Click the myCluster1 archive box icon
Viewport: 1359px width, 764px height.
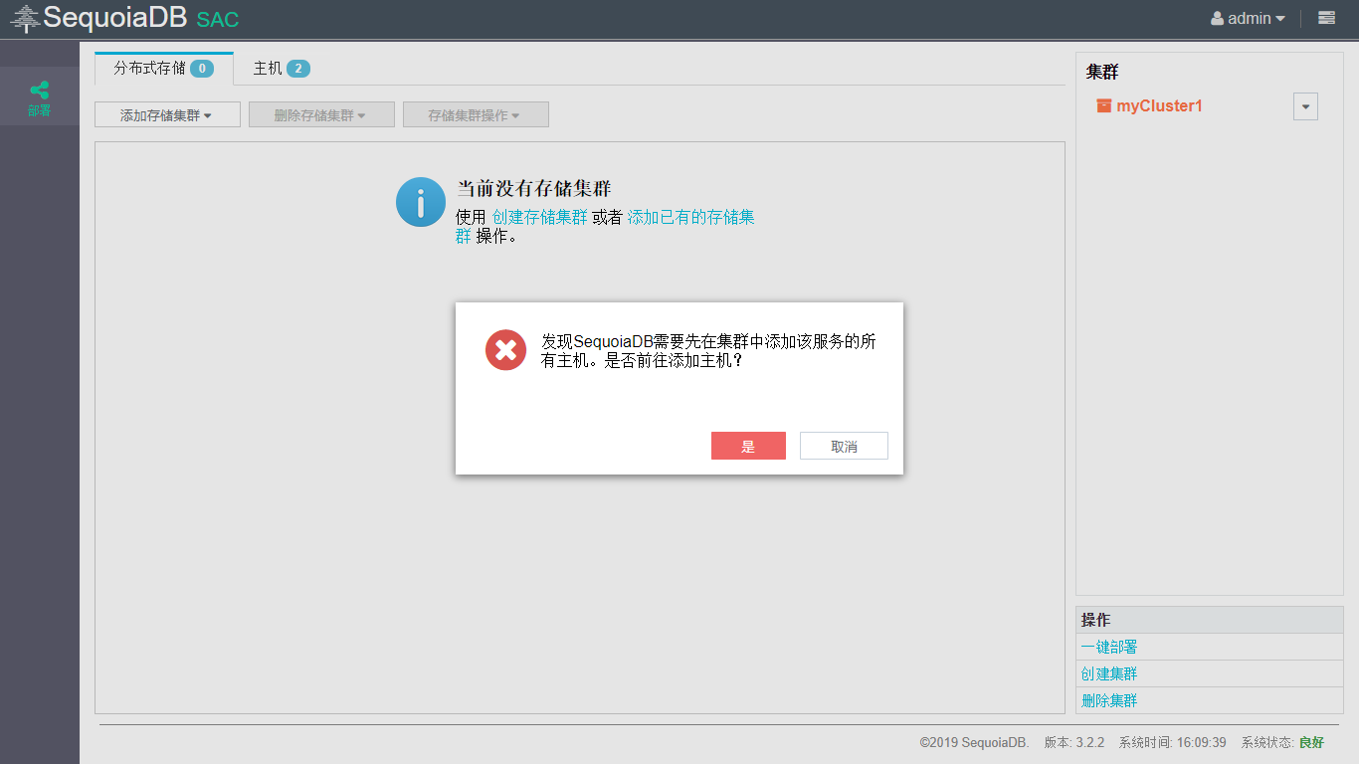coord(1103,105)
